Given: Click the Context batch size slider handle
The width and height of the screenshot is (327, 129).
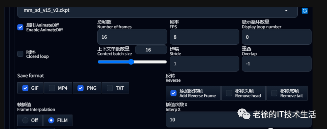Looking at the screenshot, I should 131,62.
